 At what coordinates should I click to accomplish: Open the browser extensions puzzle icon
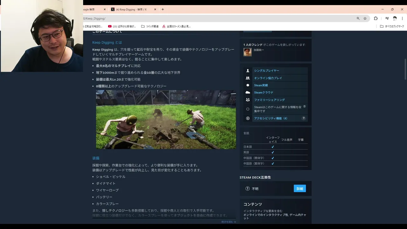[x=376, y=18]
